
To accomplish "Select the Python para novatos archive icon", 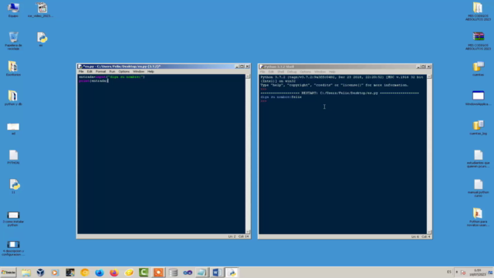I will pos(479,217).
